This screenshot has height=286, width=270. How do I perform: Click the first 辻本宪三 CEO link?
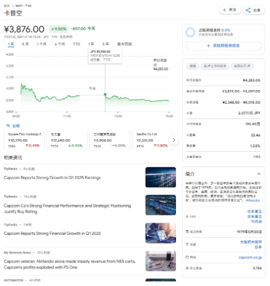pos(255,211)
